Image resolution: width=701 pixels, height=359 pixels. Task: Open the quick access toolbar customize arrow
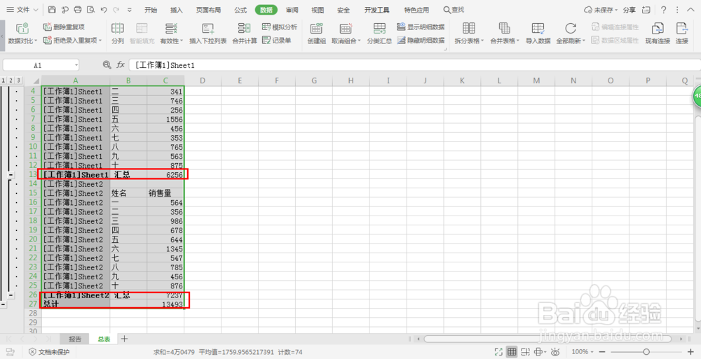coord(130,10)
